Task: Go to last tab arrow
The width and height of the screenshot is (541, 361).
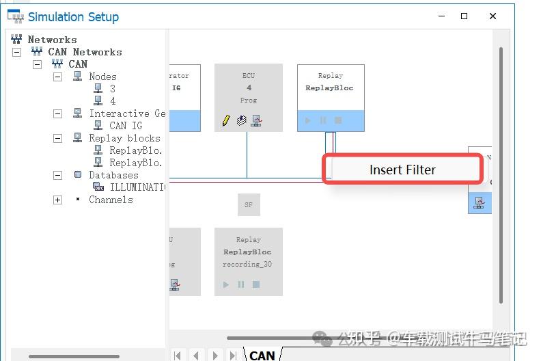Action: [x=234, y=356]
